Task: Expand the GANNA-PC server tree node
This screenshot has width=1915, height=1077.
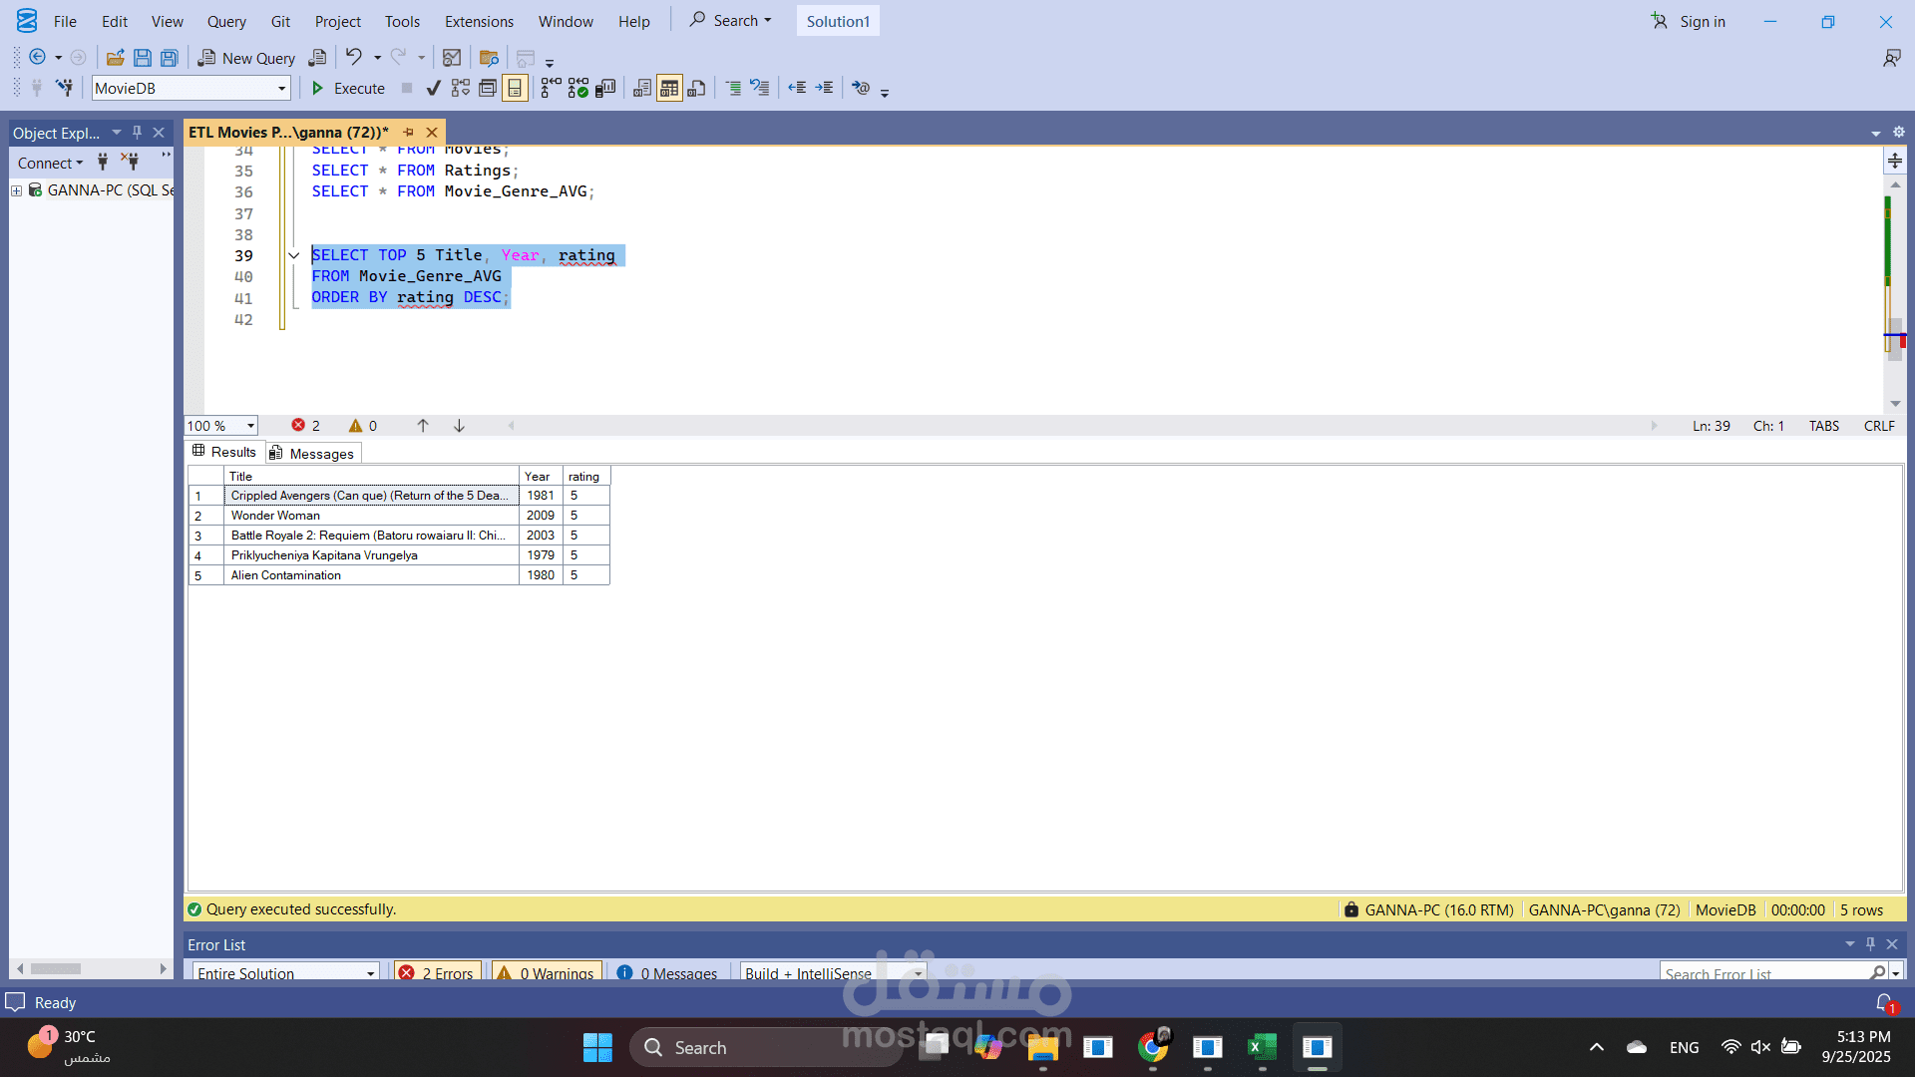Action: pyautogui.click(x=16, y=190)
